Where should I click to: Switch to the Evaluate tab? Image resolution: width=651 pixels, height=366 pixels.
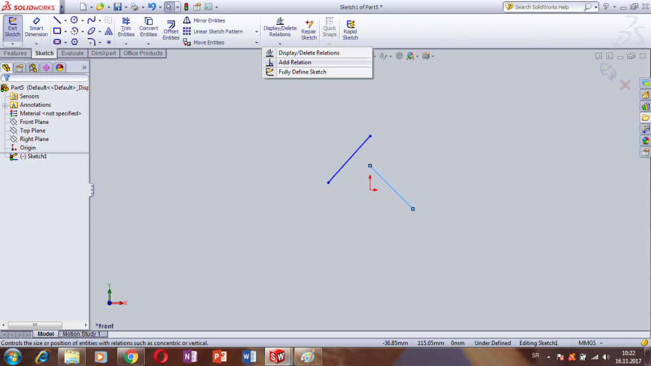point(72,53)
